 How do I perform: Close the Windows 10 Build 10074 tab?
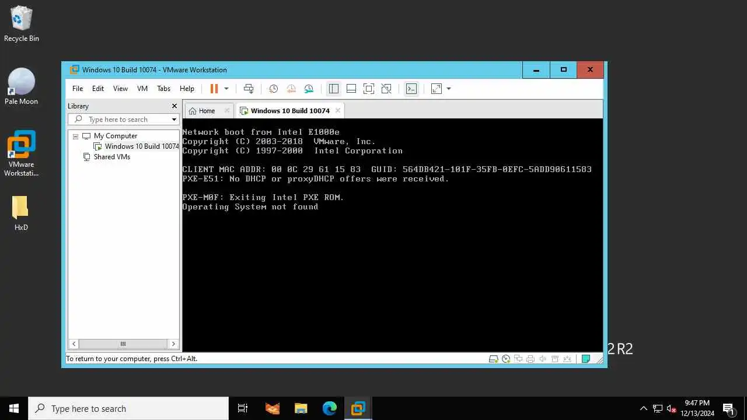click(x=337, y=110)
